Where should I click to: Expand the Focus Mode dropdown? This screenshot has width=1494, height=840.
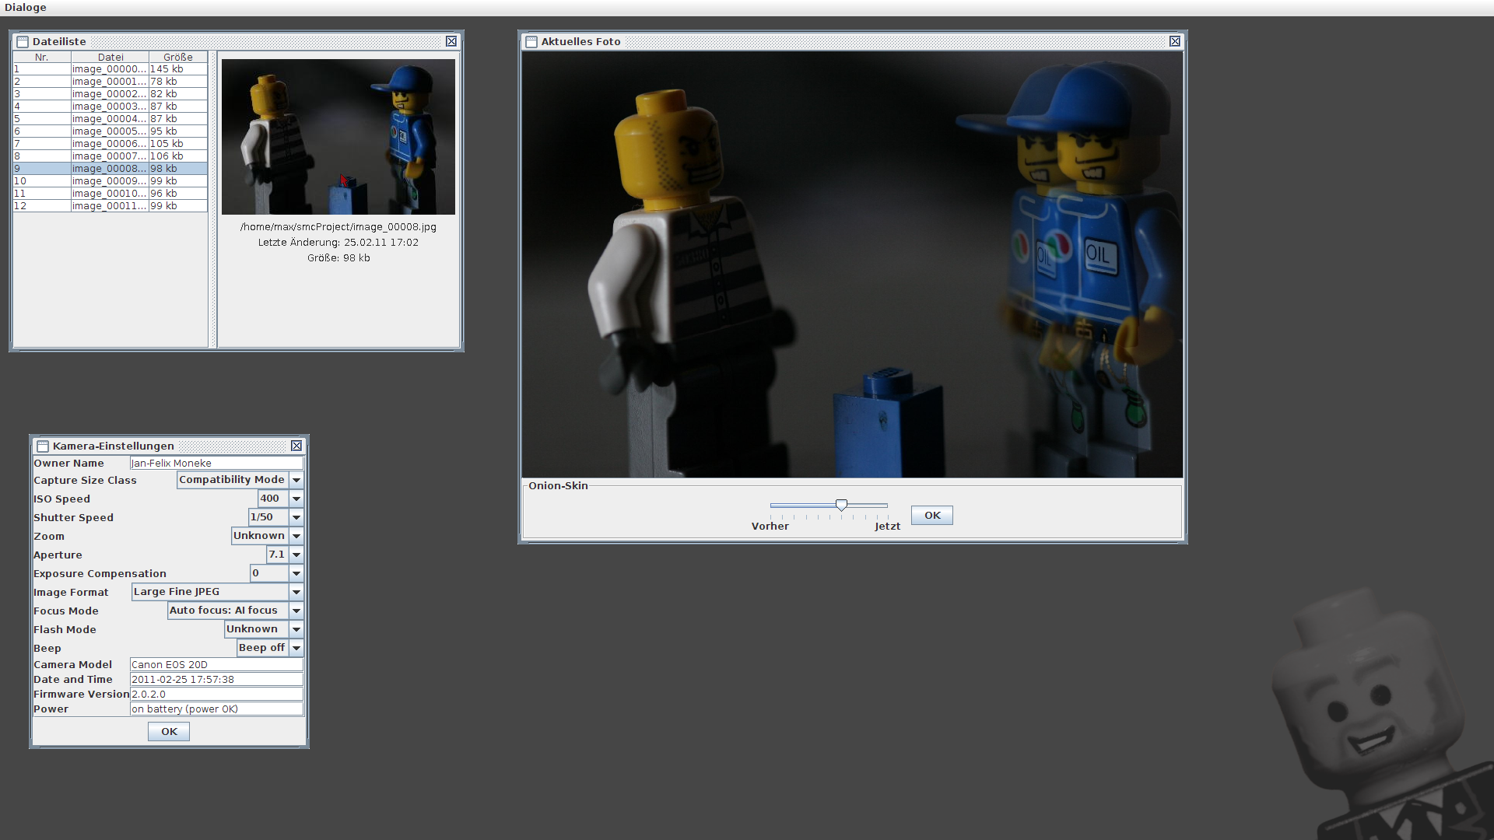(296, 611)
